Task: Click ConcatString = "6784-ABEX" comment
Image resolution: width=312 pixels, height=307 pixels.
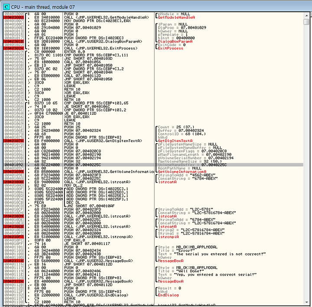Action: (188, 179)
